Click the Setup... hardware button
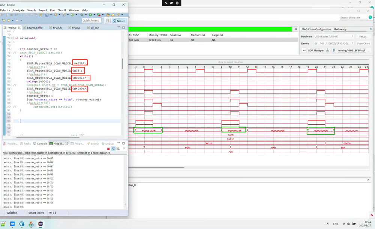The height and width of the screenshot is (229, 375). (363, 36)
